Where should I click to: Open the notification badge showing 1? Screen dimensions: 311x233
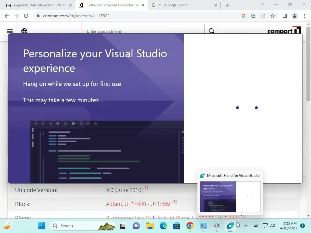pyautogui.click(x=302, y=226)
